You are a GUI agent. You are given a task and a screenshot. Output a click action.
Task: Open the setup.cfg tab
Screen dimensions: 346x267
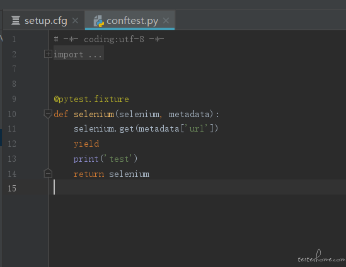pos(43,21)
